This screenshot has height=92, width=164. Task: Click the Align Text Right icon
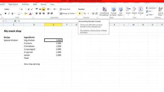tap(44, 14)
